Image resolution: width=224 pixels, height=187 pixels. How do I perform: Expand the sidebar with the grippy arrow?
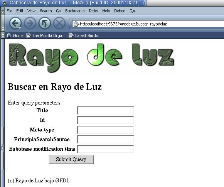tap(2, 148)
